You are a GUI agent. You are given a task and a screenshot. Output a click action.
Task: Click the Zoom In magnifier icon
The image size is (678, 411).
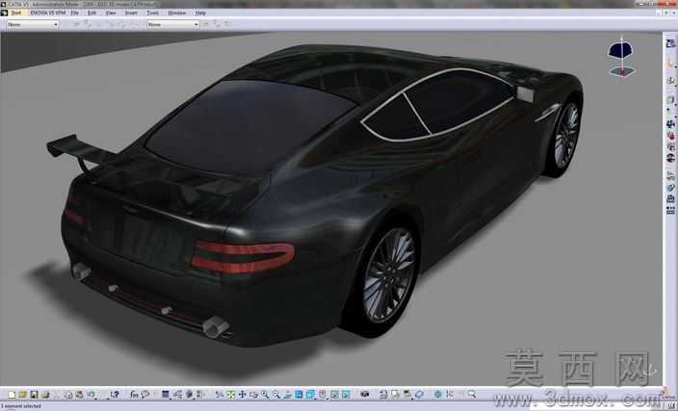click(265, 395)
